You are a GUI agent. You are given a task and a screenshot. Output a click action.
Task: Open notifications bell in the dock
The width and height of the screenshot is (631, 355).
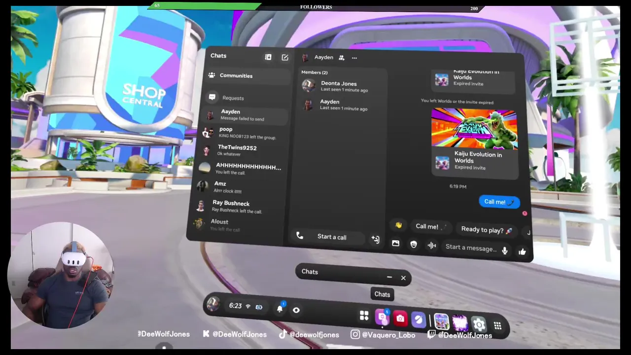point(280,308)
